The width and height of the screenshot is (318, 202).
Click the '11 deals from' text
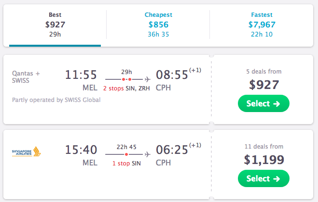coord(263,147)
